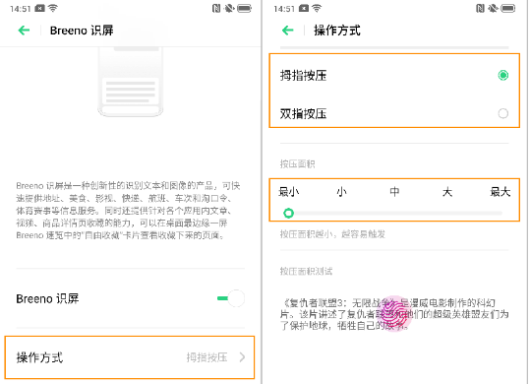Tap the NFC status icon on left screen
Screen dimensions: 530x384
point(216,8)
